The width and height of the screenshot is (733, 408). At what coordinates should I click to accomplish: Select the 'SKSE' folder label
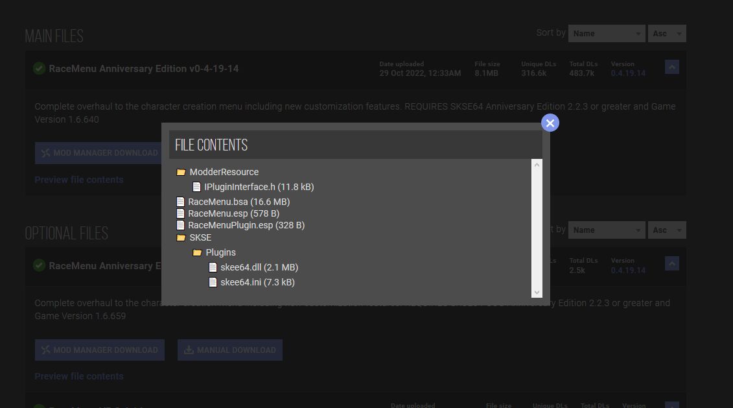[x=200, y=237]
